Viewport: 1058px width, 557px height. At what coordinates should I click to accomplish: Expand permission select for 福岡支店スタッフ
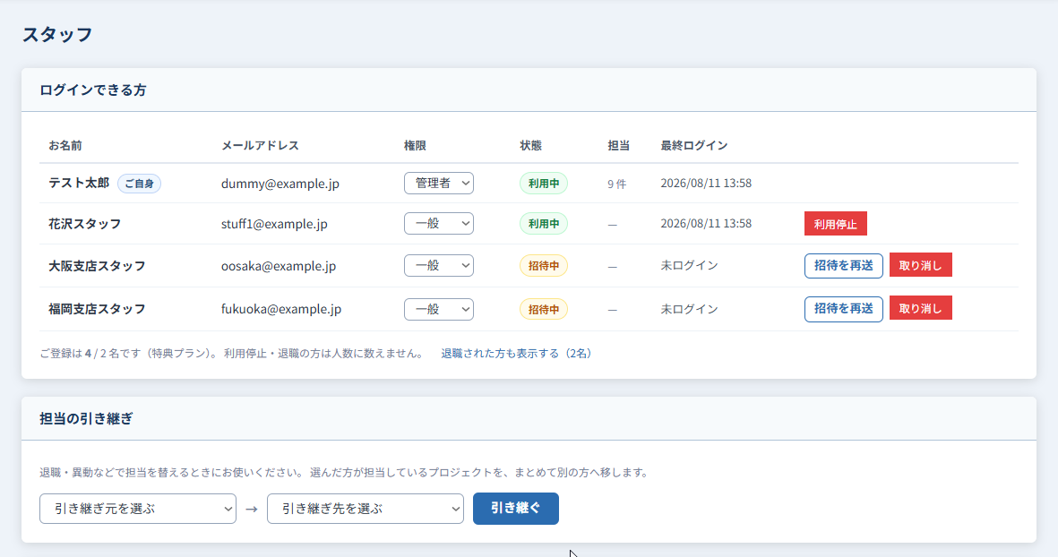click(439, 310)
